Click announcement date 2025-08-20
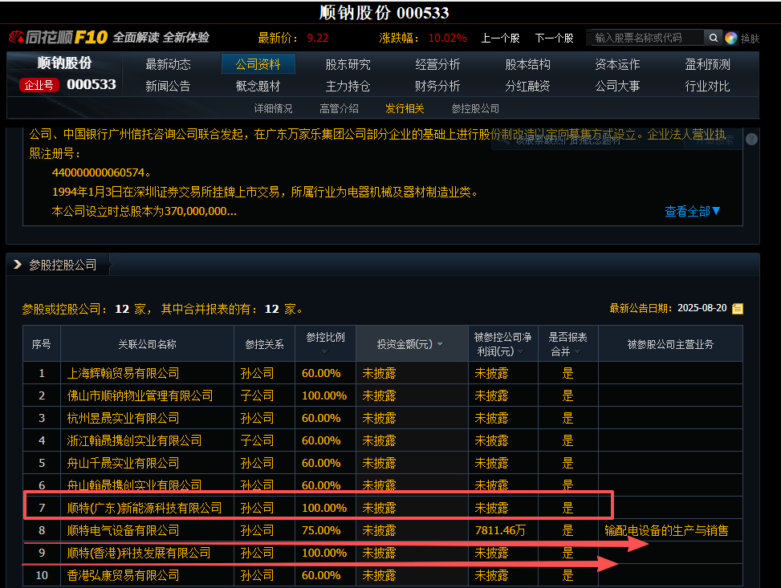Viewport: 781px width, 588px height. pos(702,308)
